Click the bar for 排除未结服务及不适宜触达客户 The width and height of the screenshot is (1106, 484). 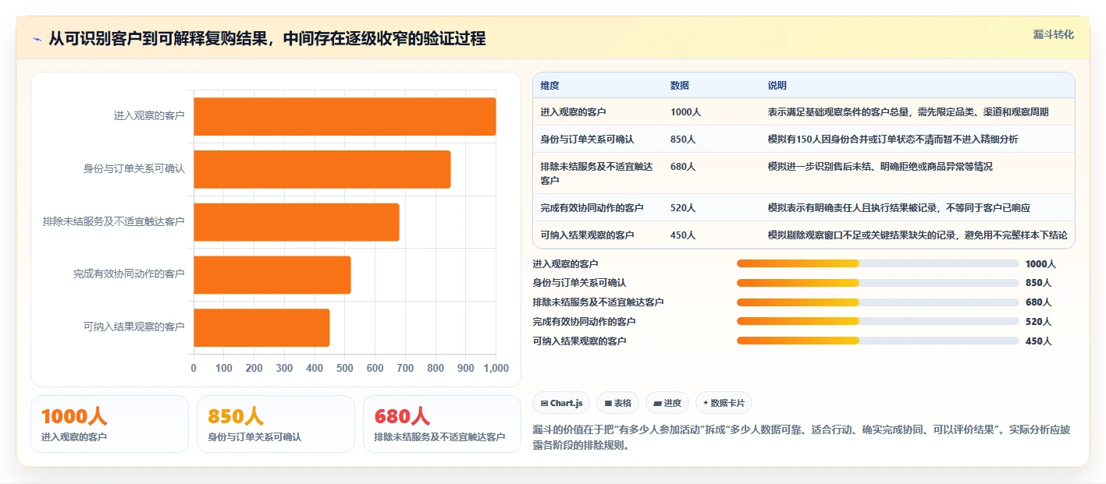(x=296, y=222)
